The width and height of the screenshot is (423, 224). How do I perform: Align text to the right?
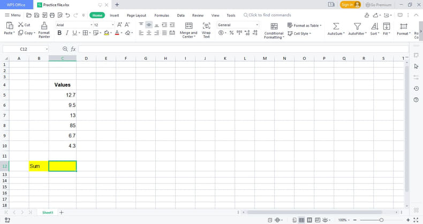point(157,33)
